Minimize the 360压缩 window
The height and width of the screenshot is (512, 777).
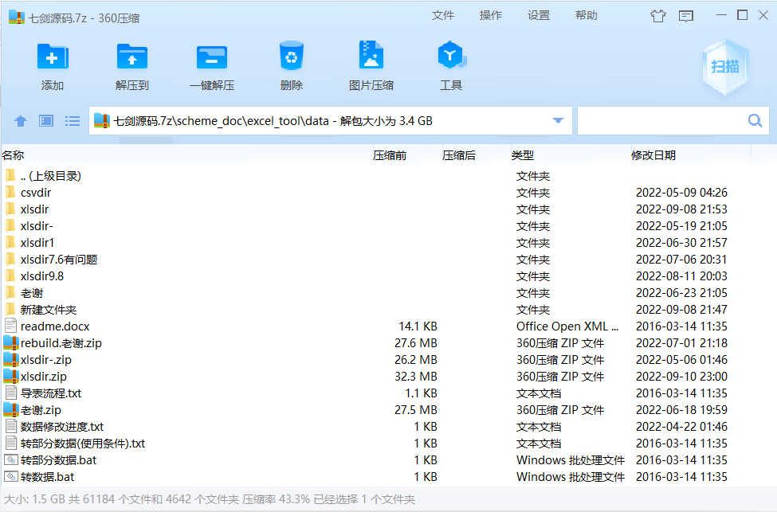point(721,15)
